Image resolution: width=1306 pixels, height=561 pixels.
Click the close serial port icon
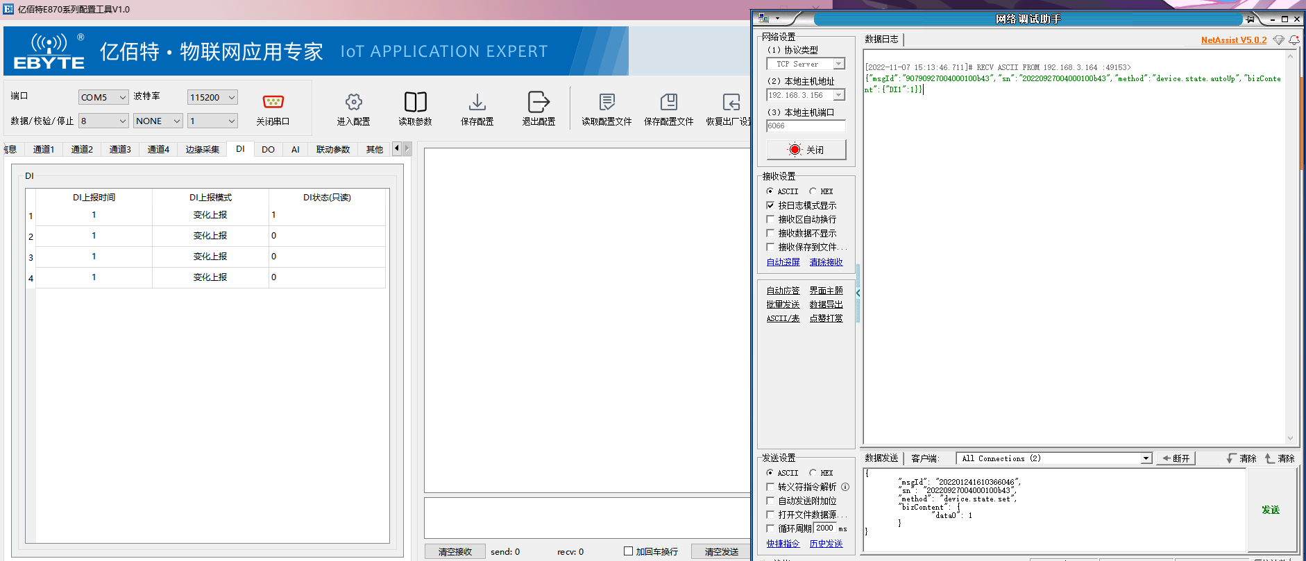273,102
